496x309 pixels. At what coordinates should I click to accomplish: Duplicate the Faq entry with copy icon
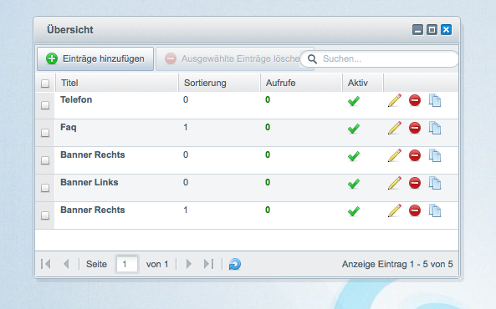pyautogui.click(x=435, y=128)
